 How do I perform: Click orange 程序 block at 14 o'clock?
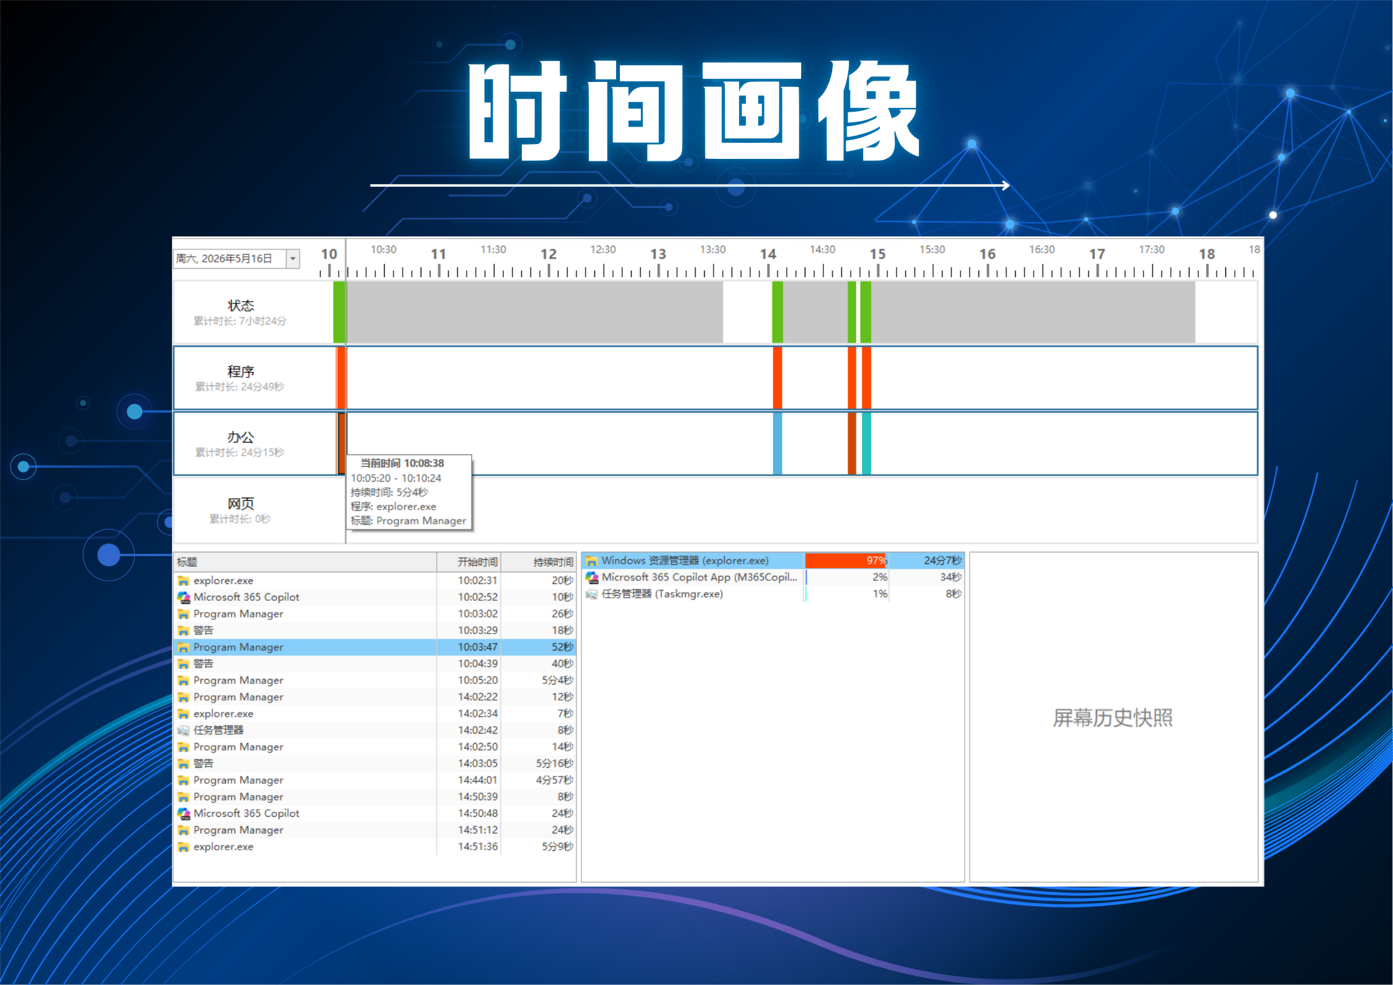click(777, 378)
